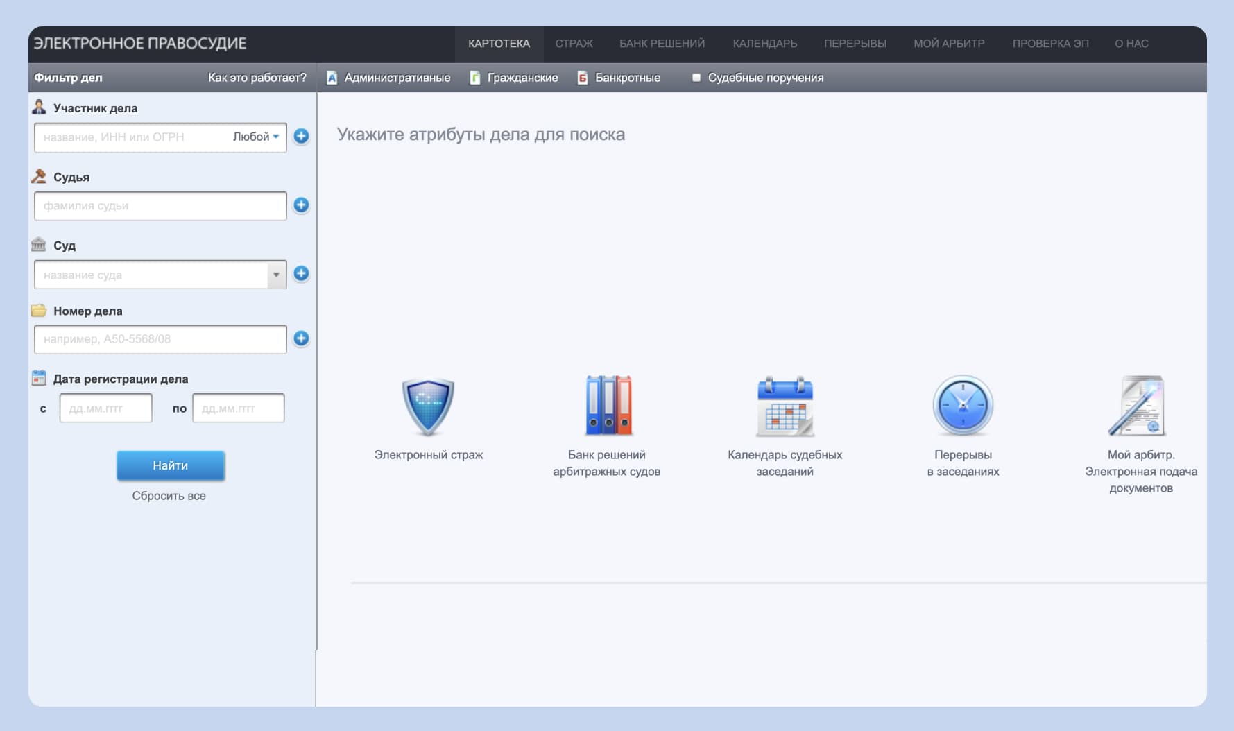The height and width of the screenshot is (731, 1234).
Task: Open the Календарь судебных заседаний calendar icon
Action: coord(785,406)
